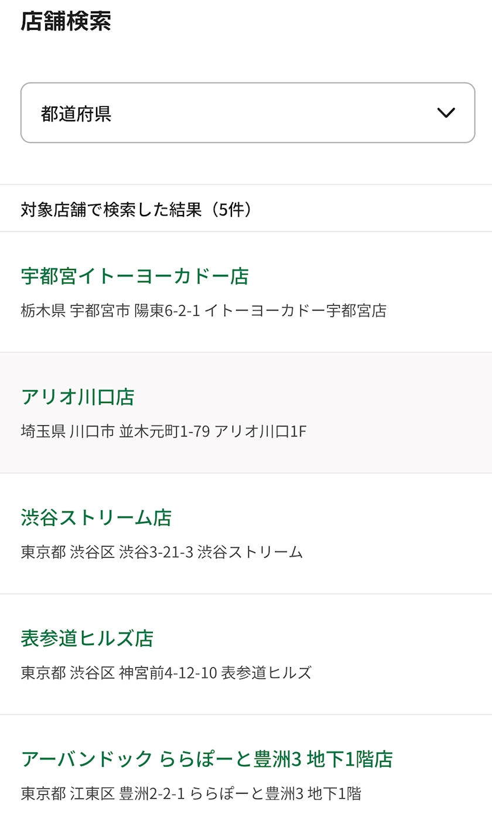
Task: Click 埼玉県 in the Kawaguchi store address
Action: [43, 432]
